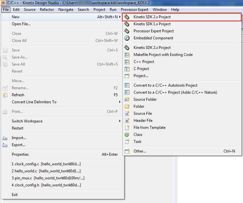Click the Export icon in the File menu
Image resolution: width=243 pixels, height=203 pixels.
[x=5, y=145]
